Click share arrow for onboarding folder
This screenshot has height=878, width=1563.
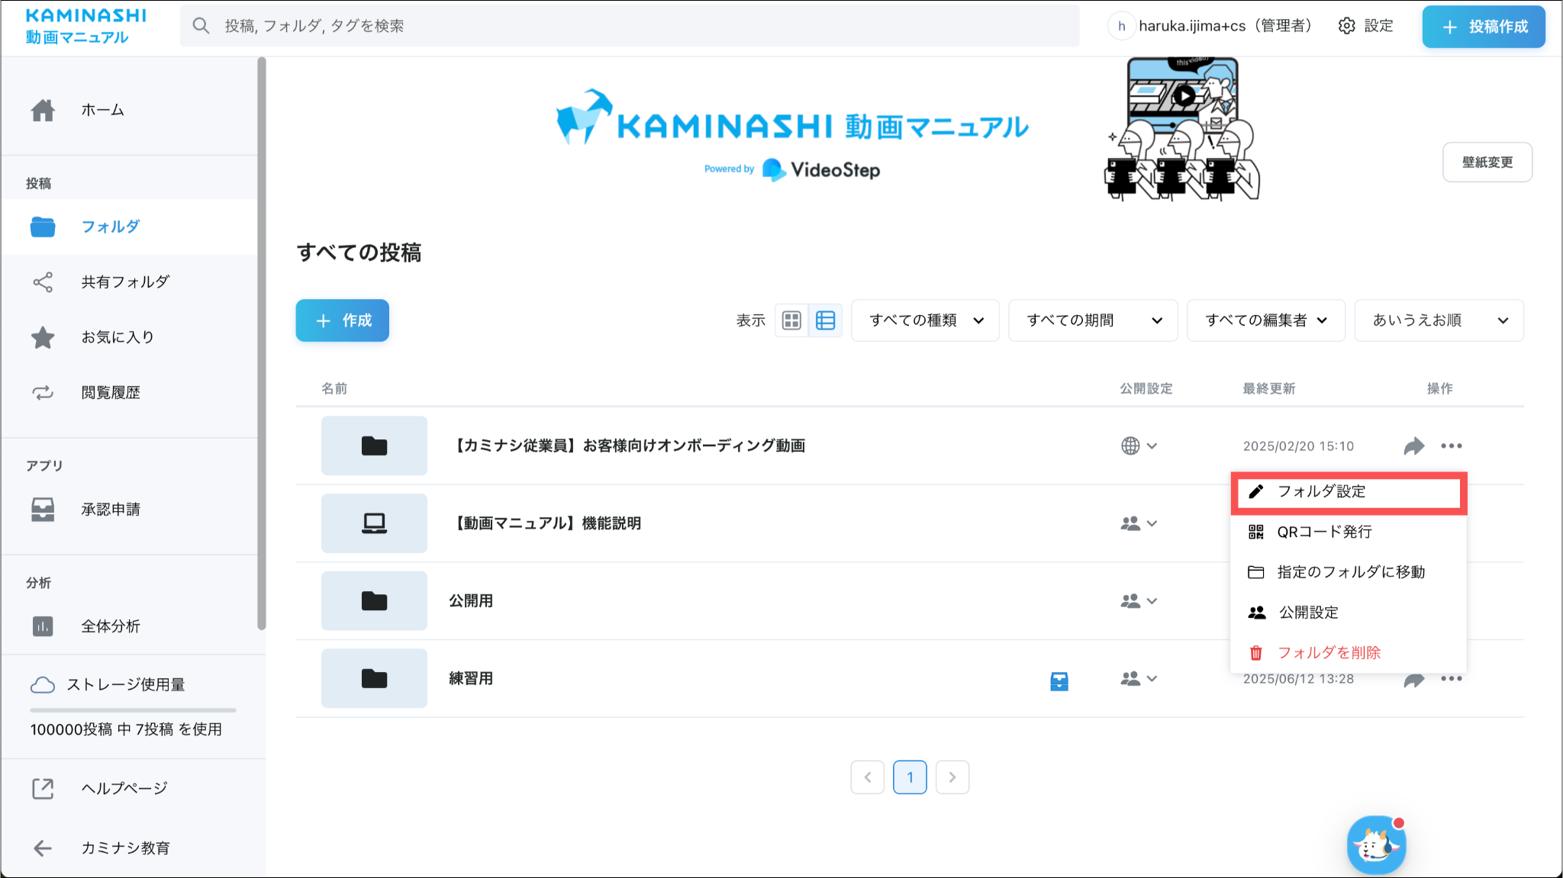tap(1413, 446)
